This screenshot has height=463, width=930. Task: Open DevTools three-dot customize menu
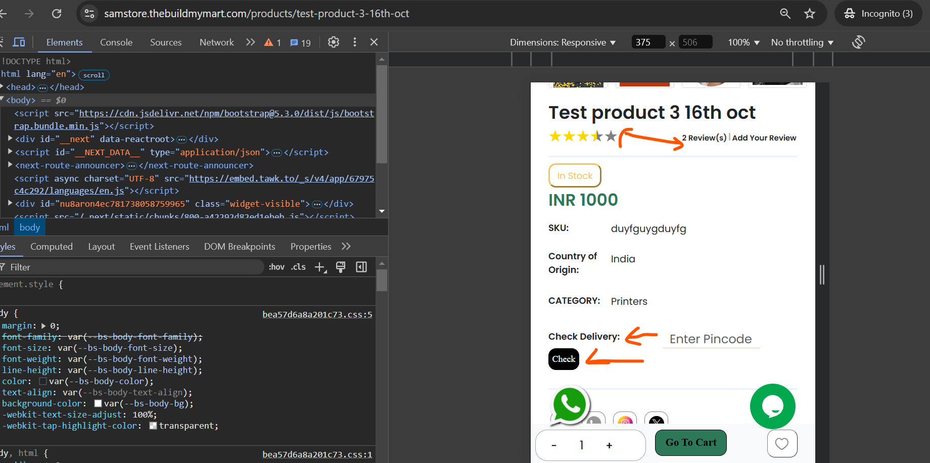tap(355, 42)
